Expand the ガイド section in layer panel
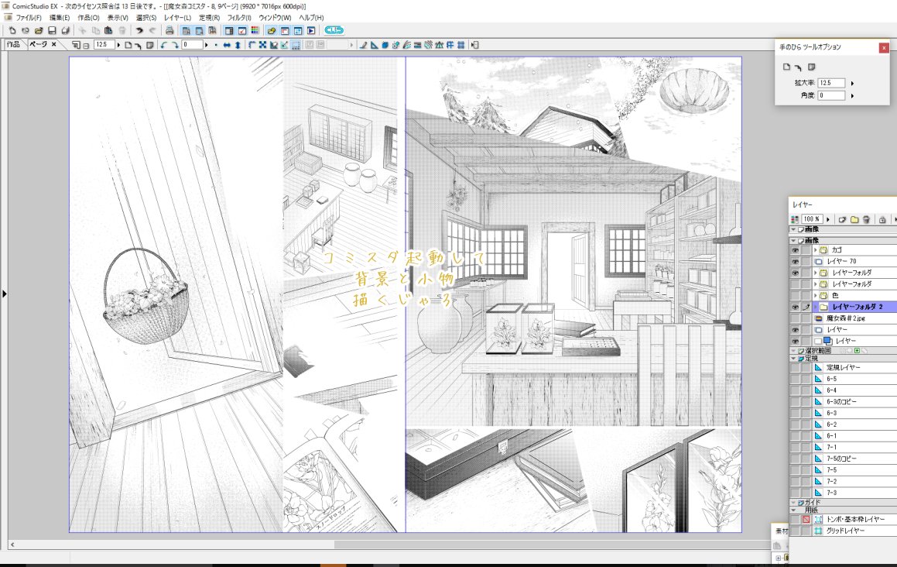The height and width of the screenshot is (567, 897). coord(793,502)
